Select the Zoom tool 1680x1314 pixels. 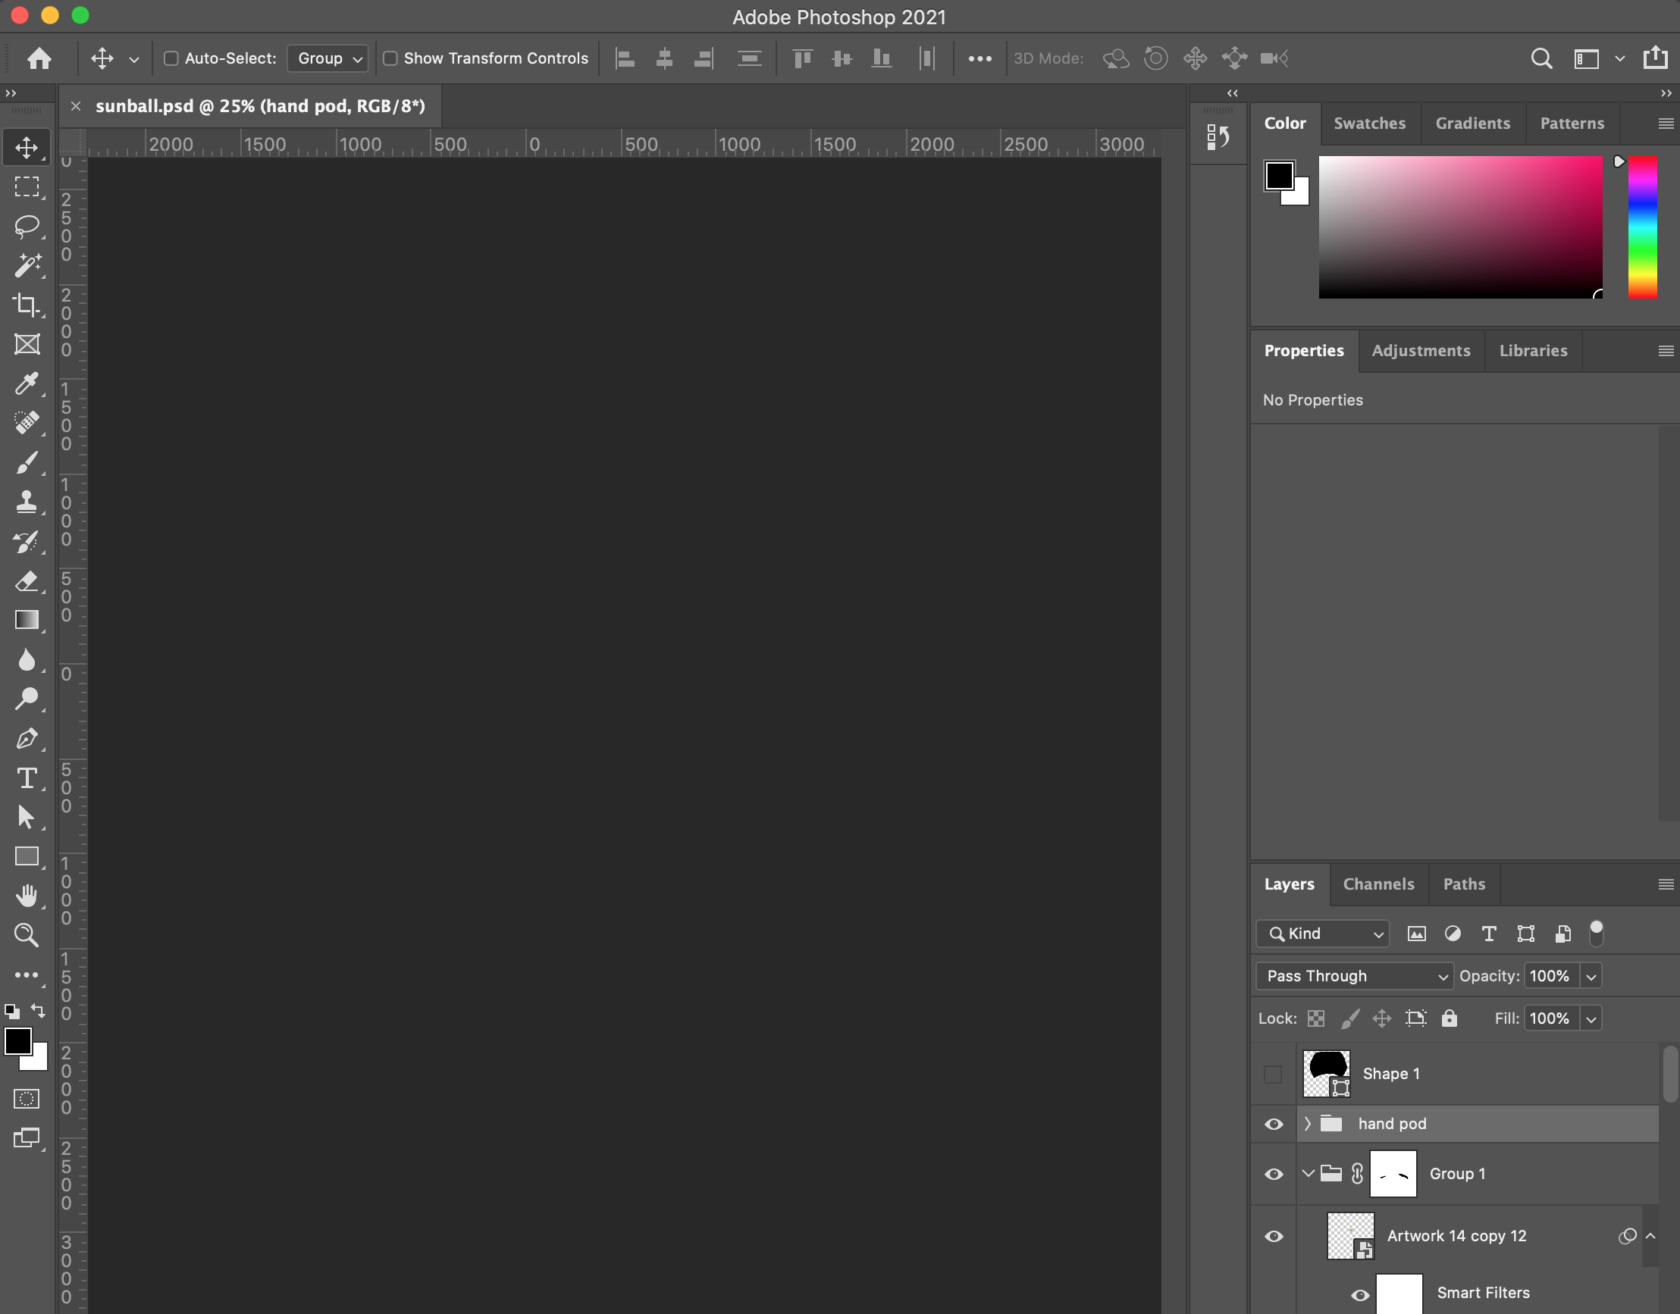tap(27, 934)
